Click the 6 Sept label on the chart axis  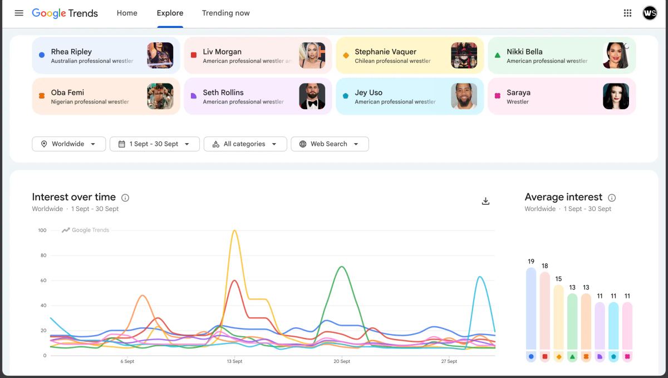click(127, 361)
